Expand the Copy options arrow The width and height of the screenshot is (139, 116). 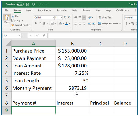tap(22, 20)
